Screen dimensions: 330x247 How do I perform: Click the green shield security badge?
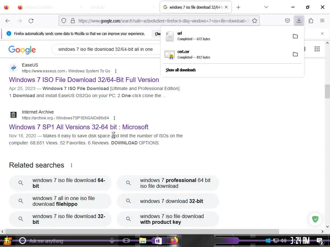click(x=315, y=219)
